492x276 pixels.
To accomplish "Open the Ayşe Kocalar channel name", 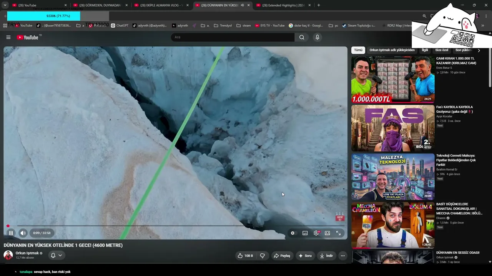I will 444,116.
